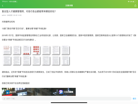Open the document pages thumbnail image

(x=36, y=56)
